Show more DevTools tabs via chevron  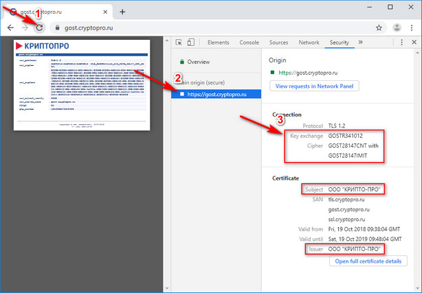[x=360, y=43]
